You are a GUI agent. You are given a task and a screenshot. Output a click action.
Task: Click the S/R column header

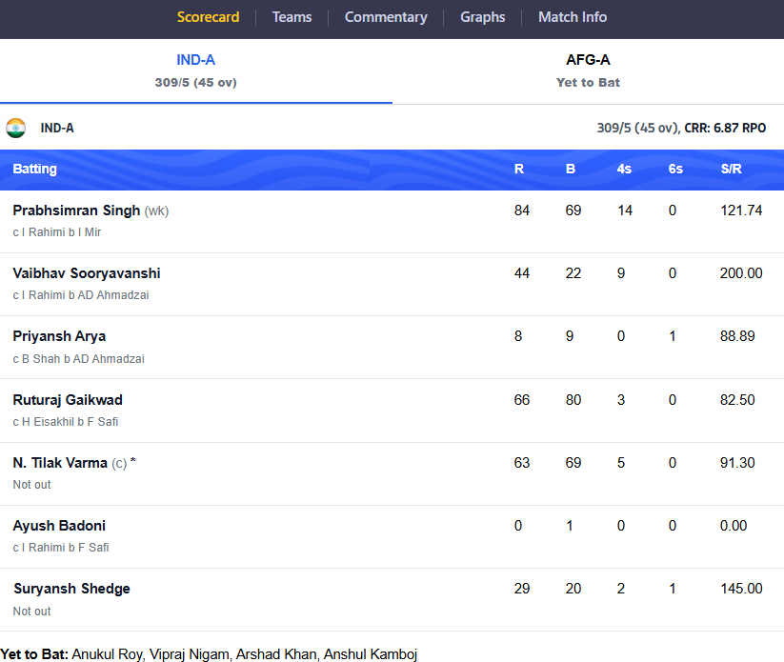[x=731, y=169]
